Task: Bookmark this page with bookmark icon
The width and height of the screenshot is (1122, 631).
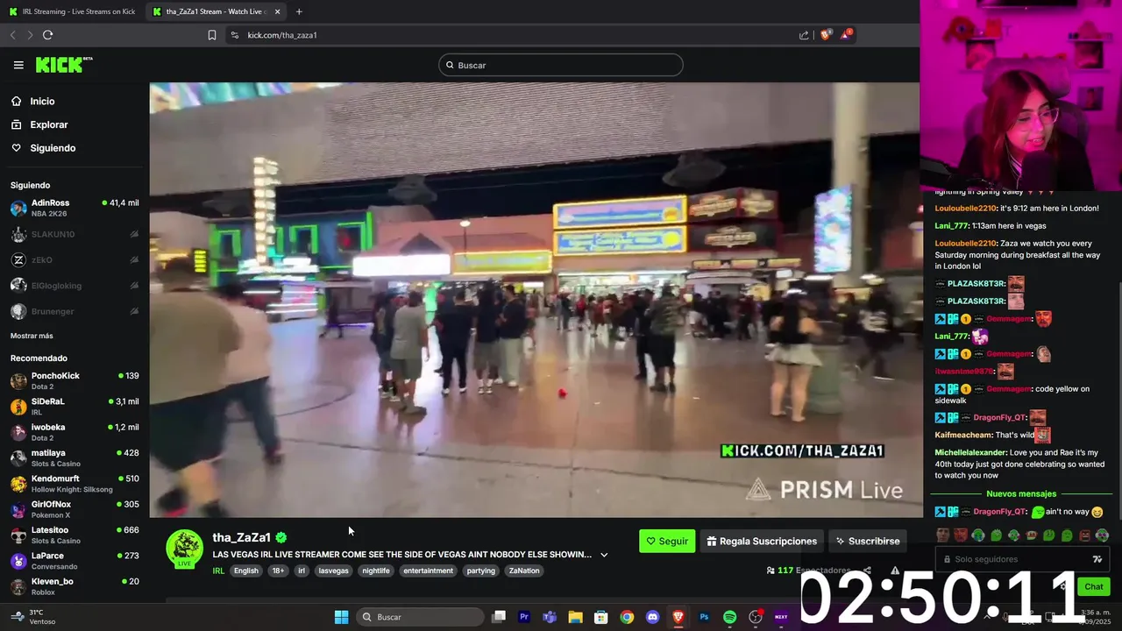Action: (x=212, y=35)
